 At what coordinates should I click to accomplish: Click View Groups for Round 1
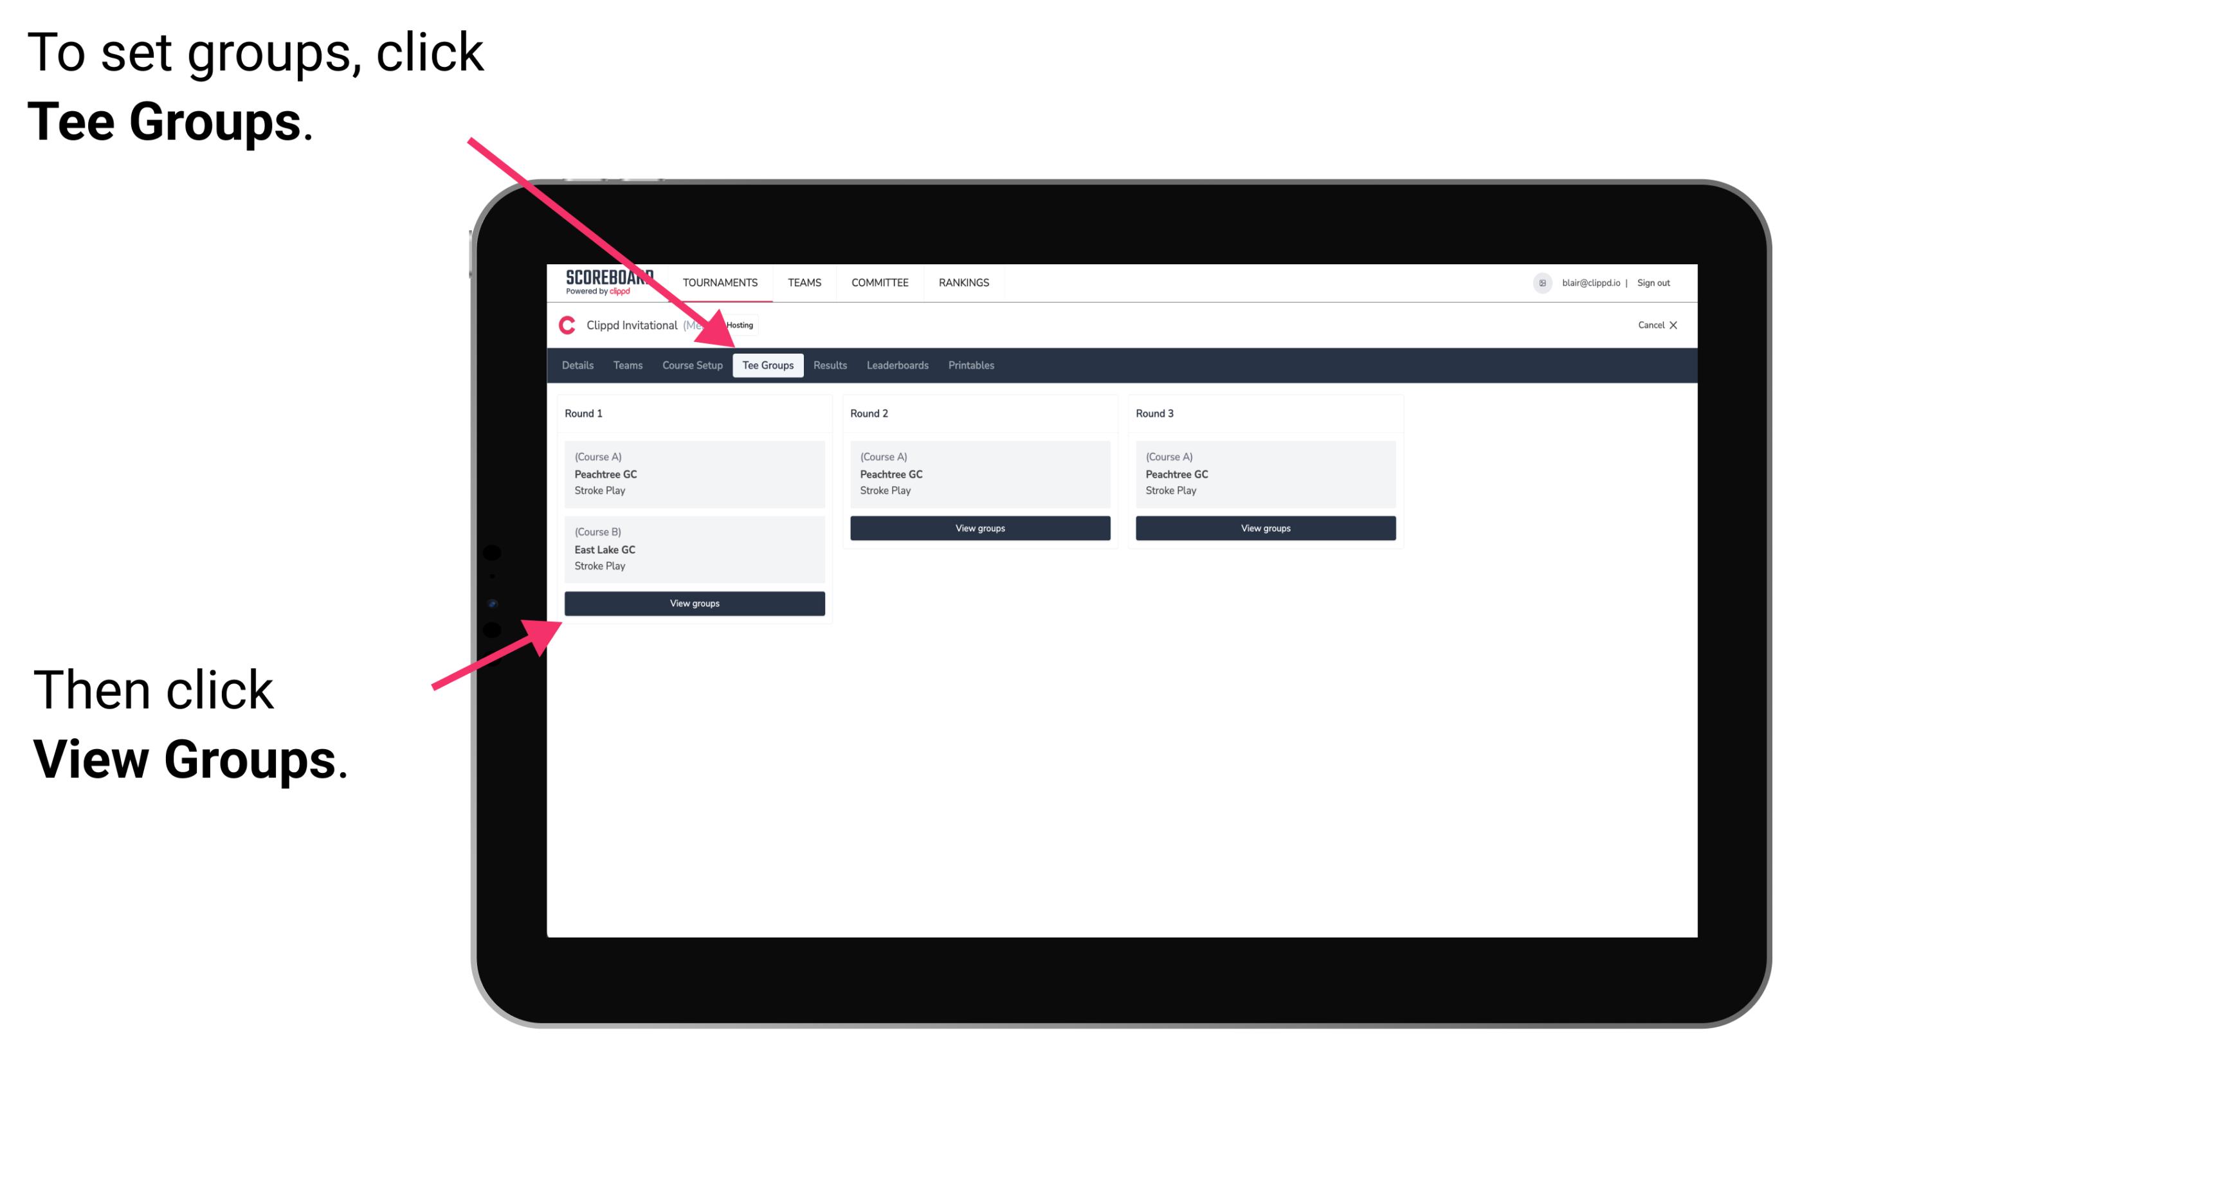point(695,603)
